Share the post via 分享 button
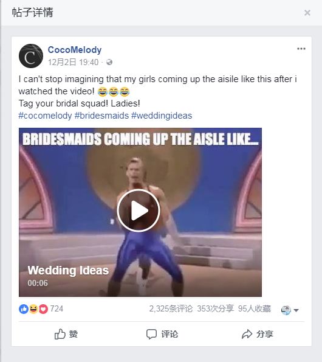This screenshot has width=322, height=362. pyautogui.click(x=258, y=334)
